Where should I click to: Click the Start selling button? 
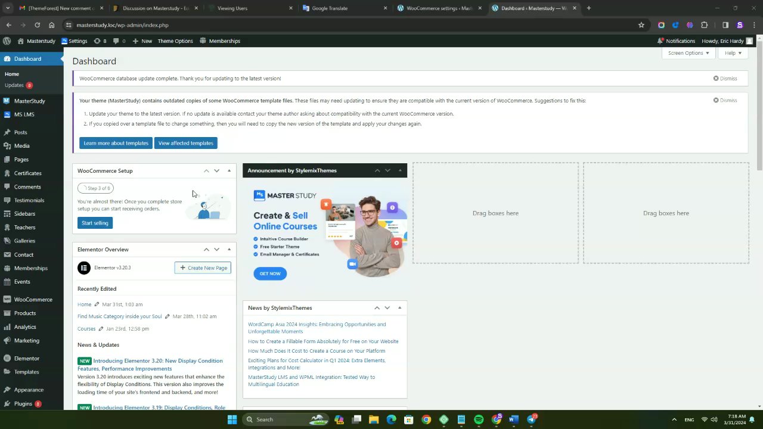click(x=95, y=223)
